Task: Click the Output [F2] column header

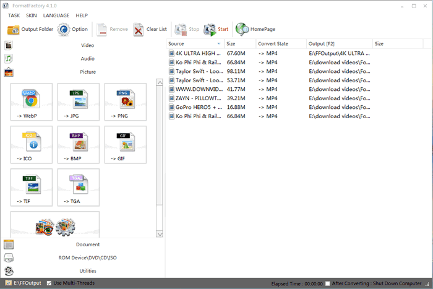Action: pyautogui.click(x=340, y=44)
